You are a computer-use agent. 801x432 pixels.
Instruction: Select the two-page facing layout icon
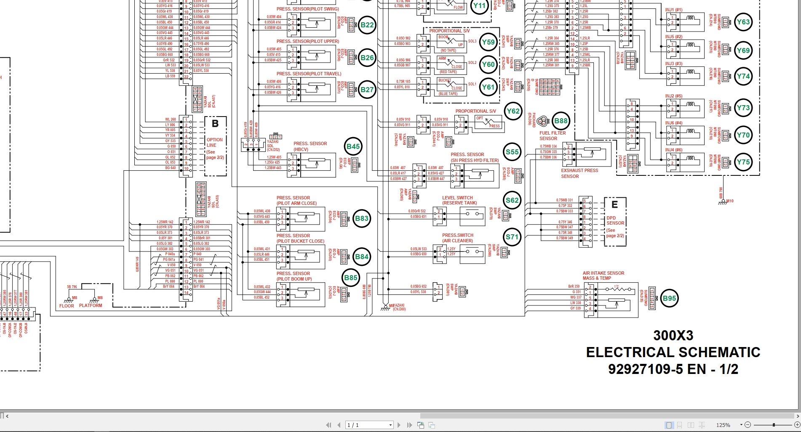tap(691, 425)
